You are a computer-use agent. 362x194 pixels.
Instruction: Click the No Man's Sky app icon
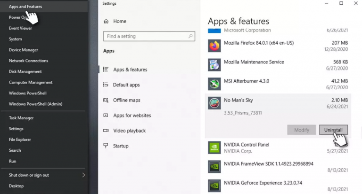pos(214,103)
